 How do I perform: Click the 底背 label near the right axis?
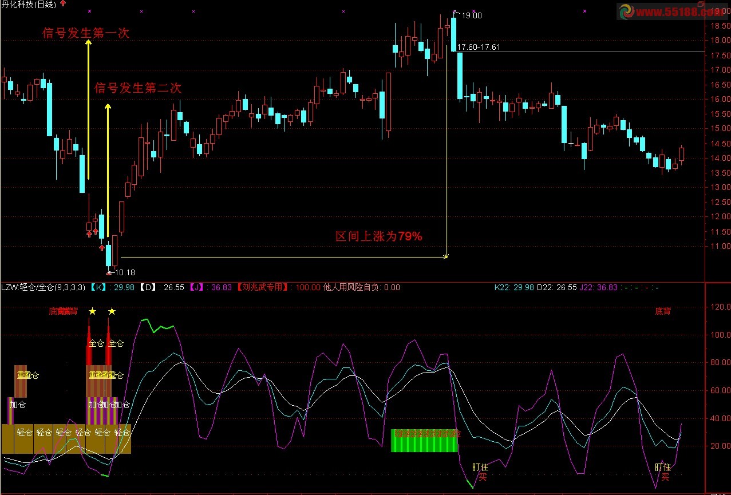point(663,311)
